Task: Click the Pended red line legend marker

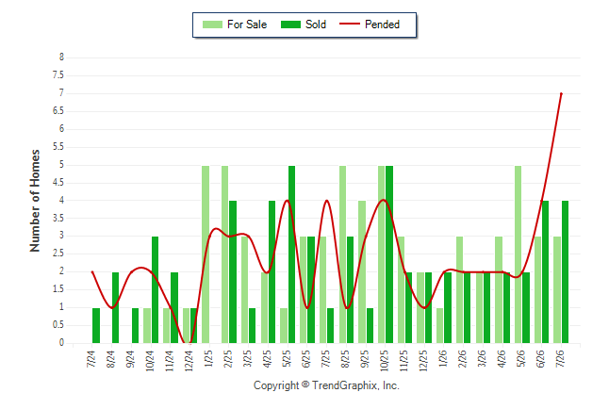Action: (350, 25)
